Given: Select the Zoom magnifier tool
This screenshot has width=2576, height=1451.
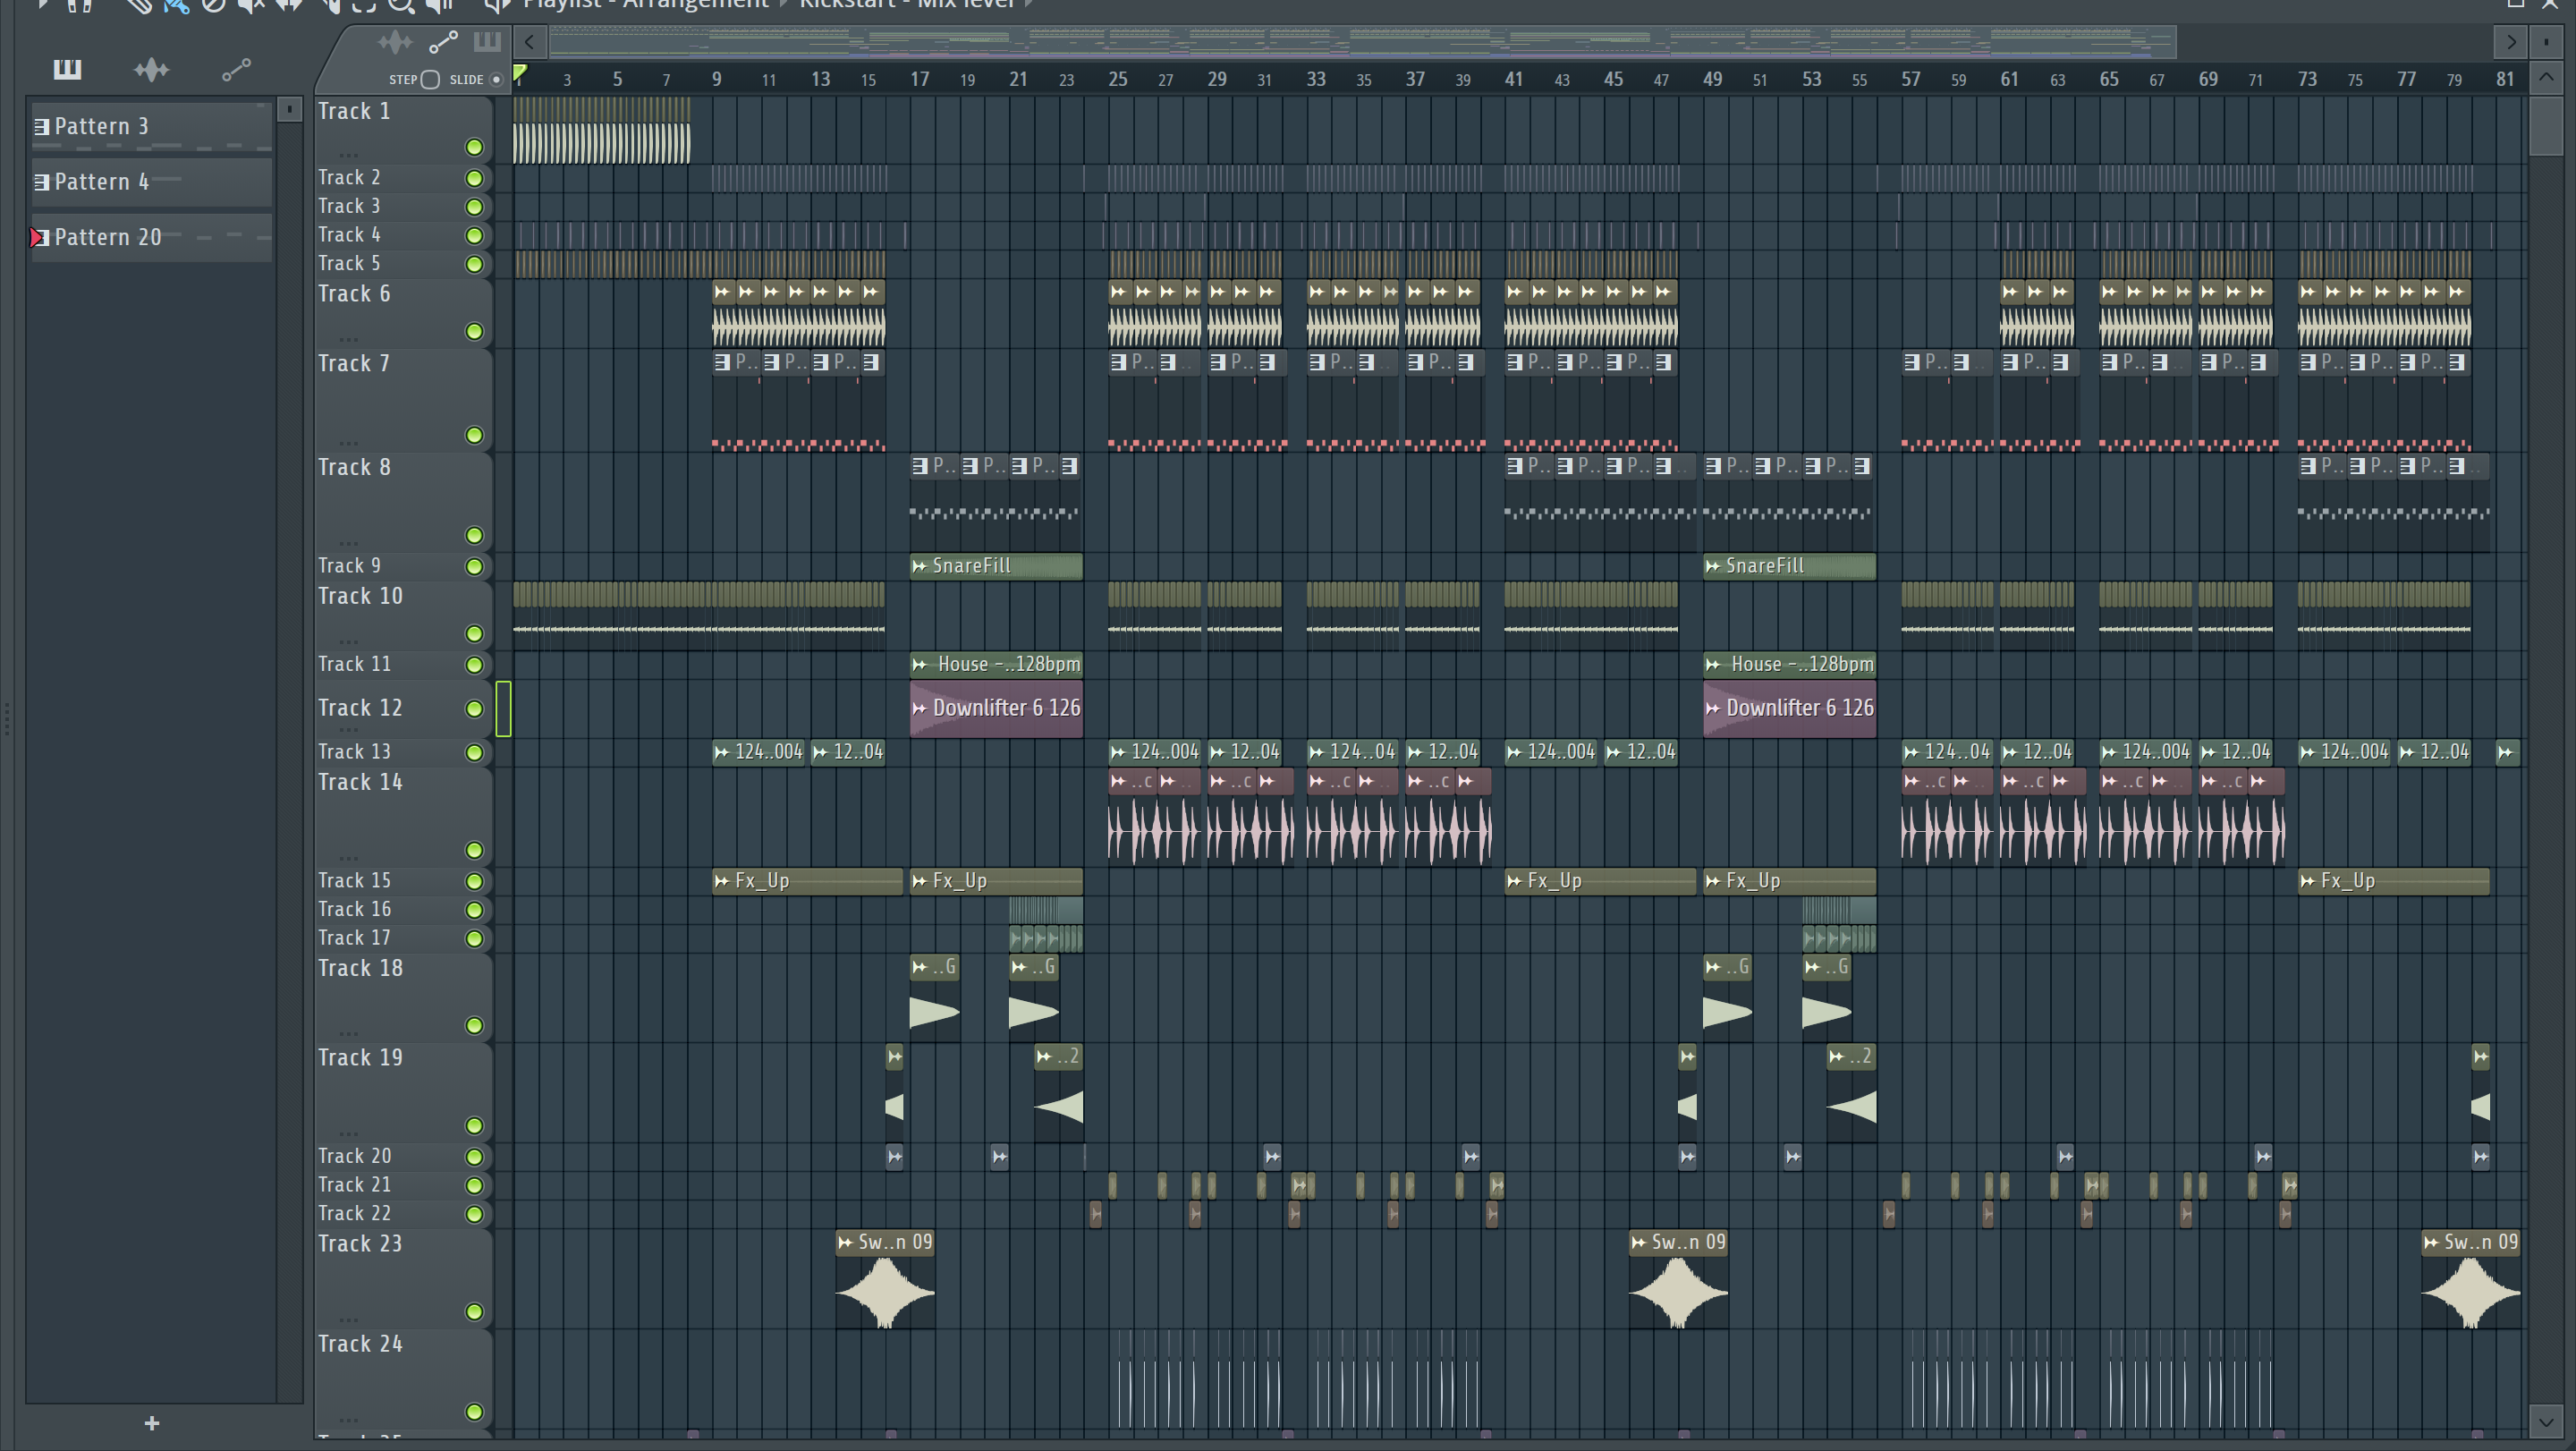Looking at the screenshot, I should pos(400,5).
